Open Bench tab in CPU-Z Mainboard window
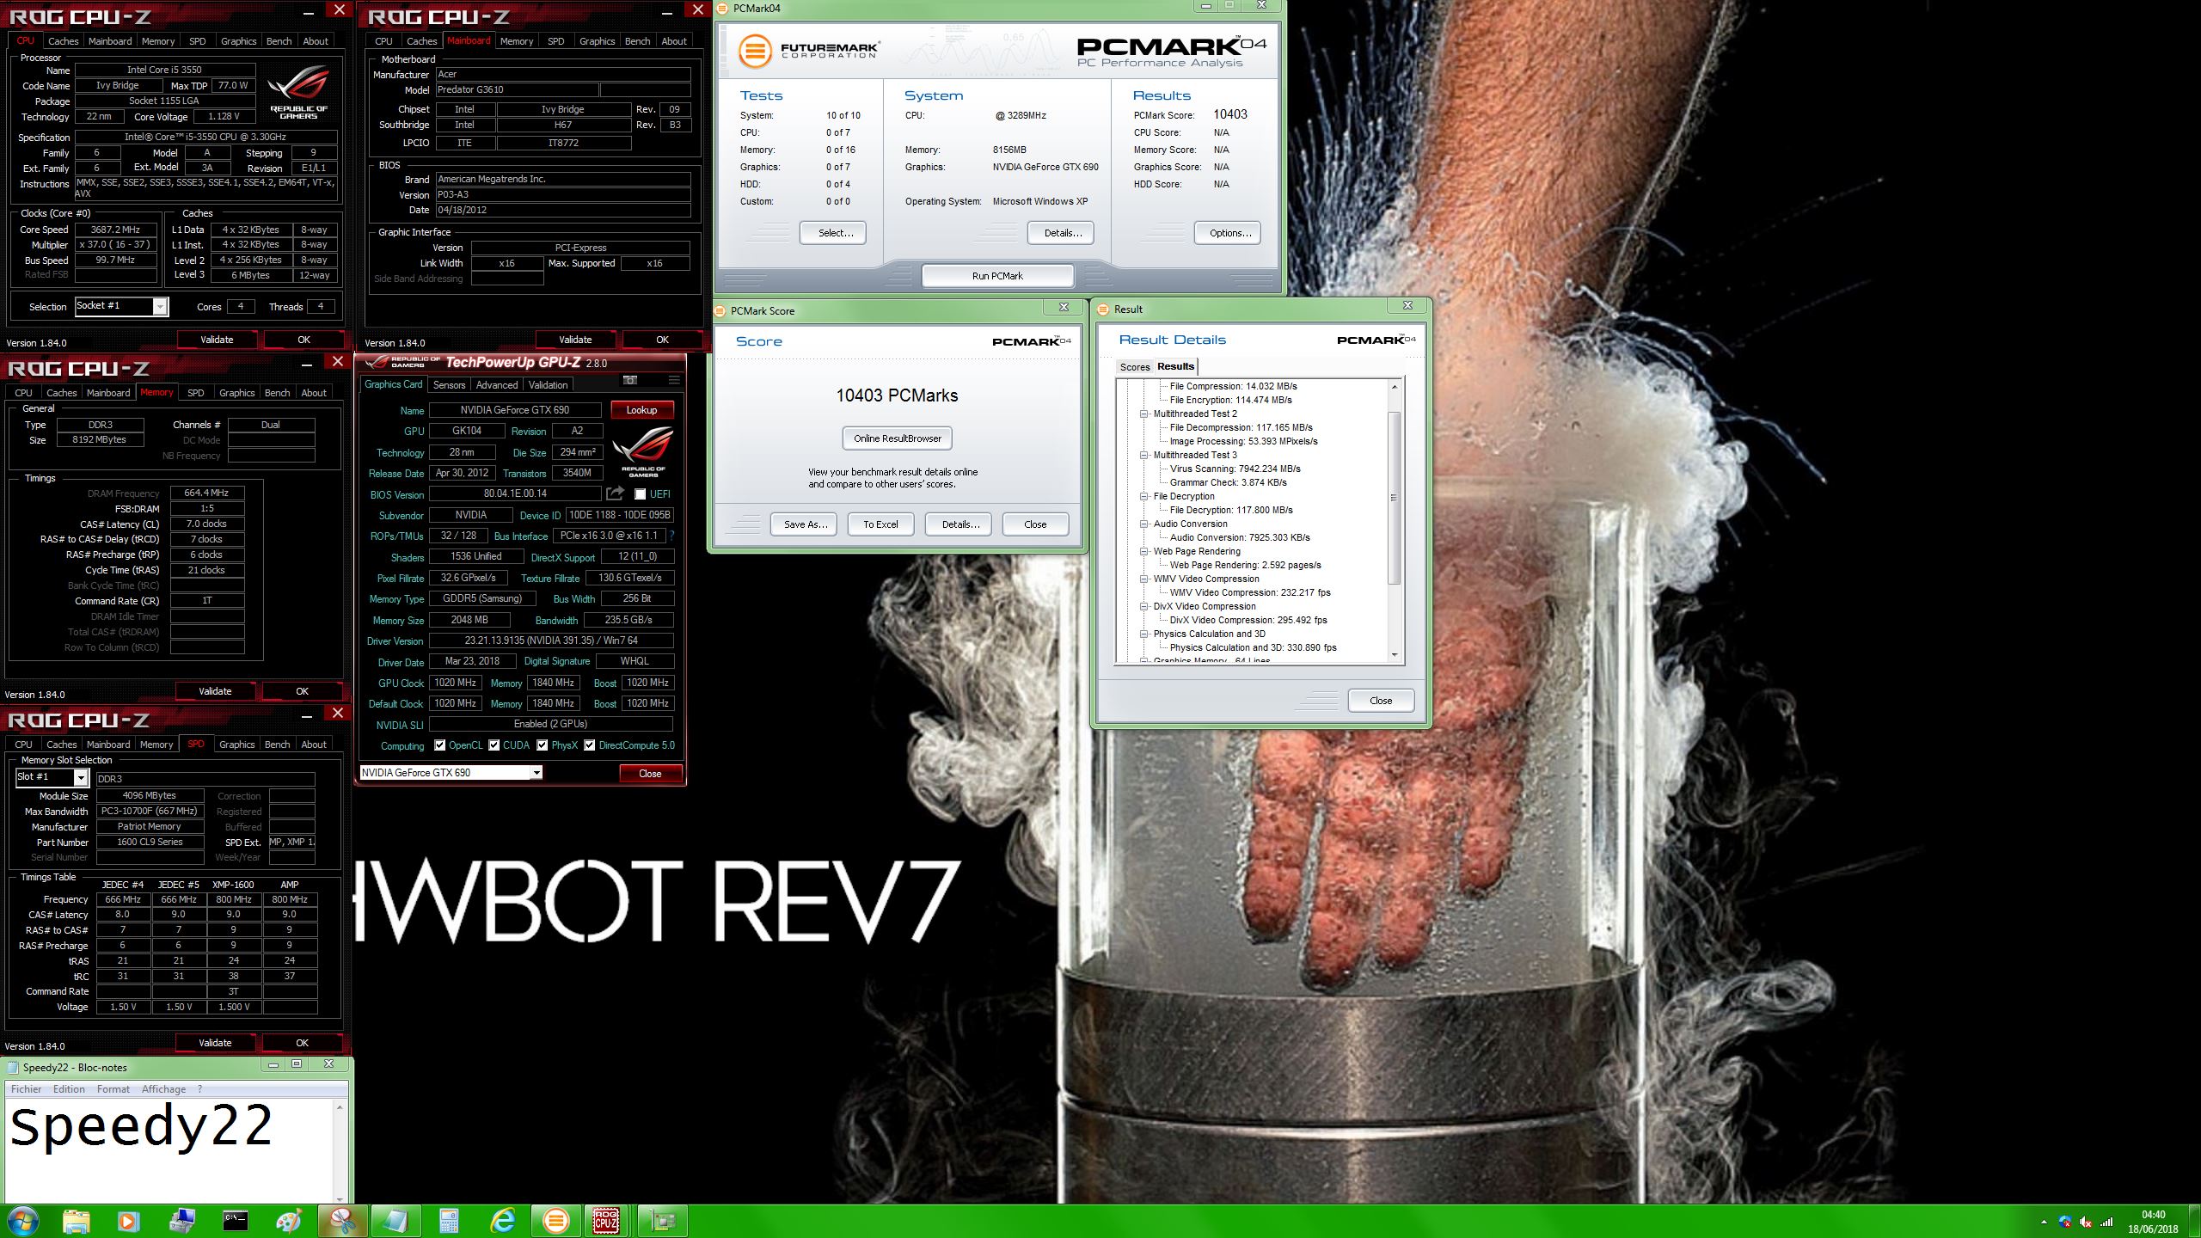This screenshot has width=2201, height=1238. (x=637, y=41)
